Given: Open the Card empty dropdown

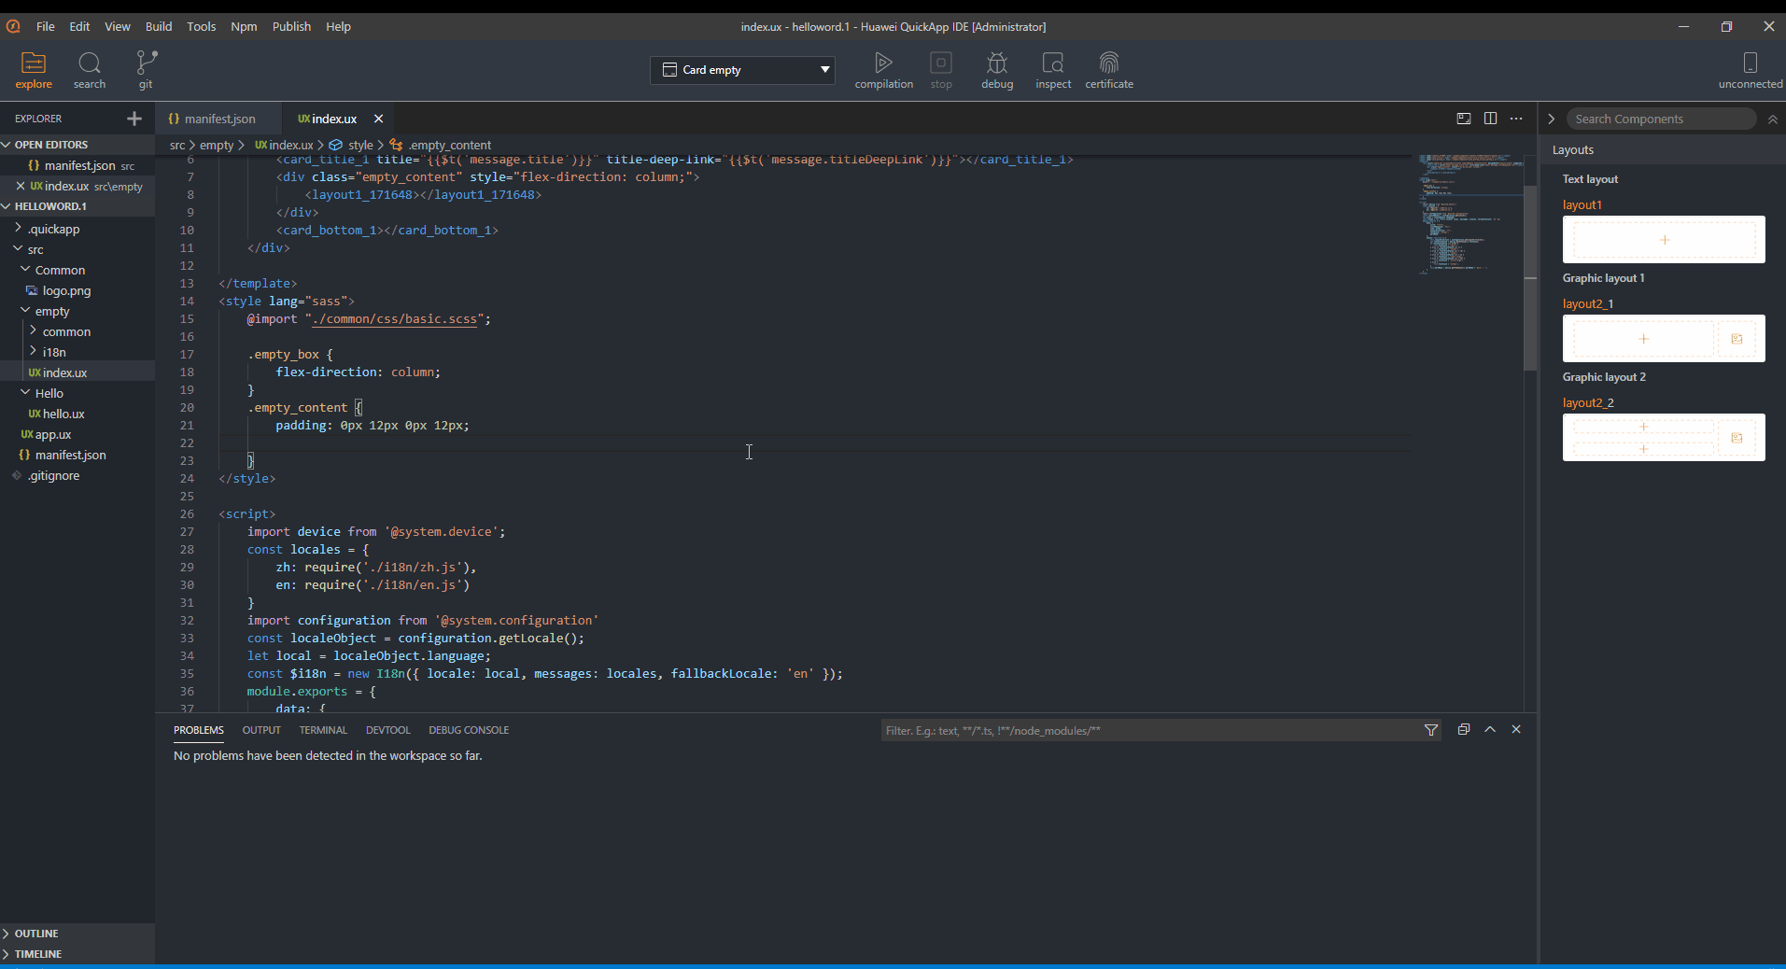Looking at the screenshot, I should pos(742,70).
